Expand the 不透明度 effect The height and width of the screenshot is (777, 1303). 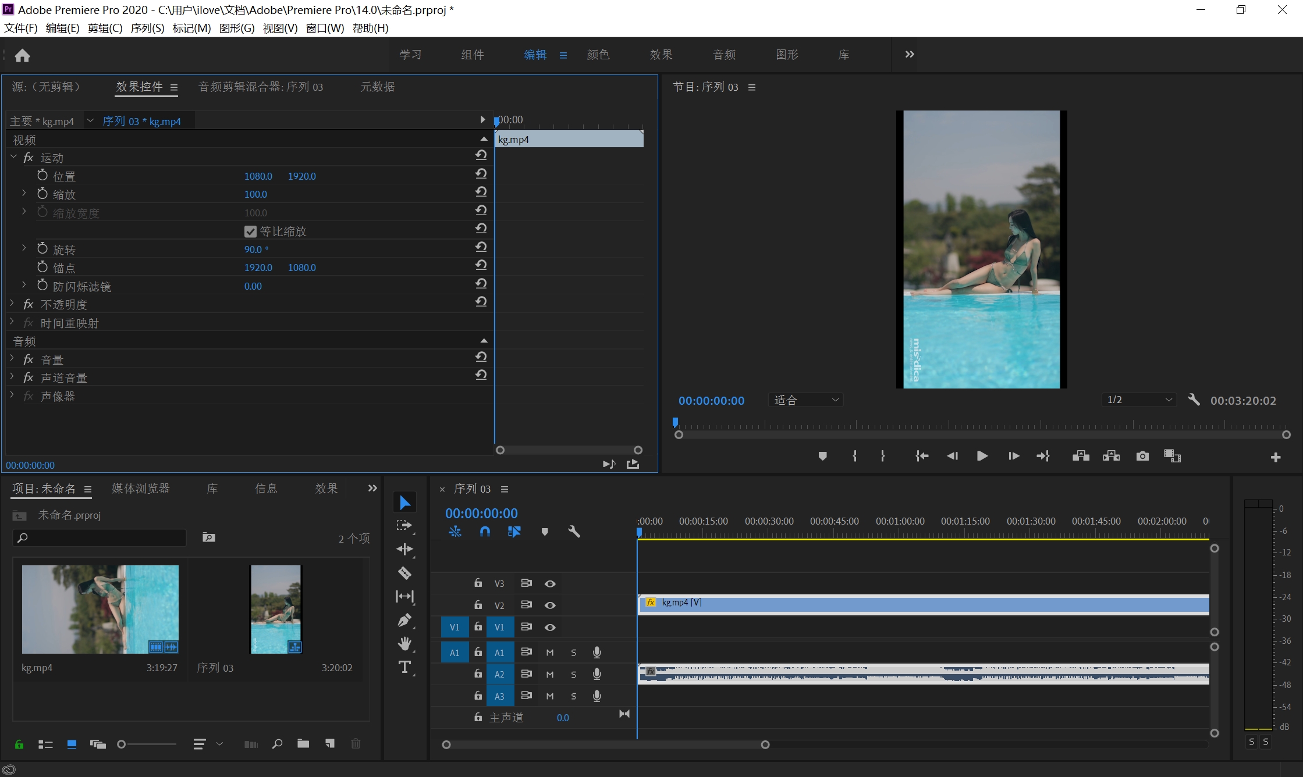(x=12, y=304)
